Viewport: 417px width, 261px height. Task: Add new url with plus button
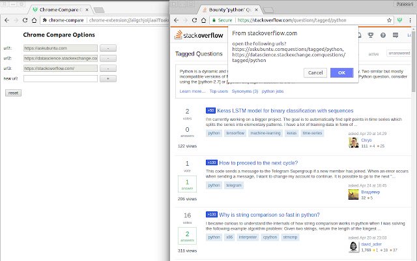pyautogui.click(x=108, y=78)
